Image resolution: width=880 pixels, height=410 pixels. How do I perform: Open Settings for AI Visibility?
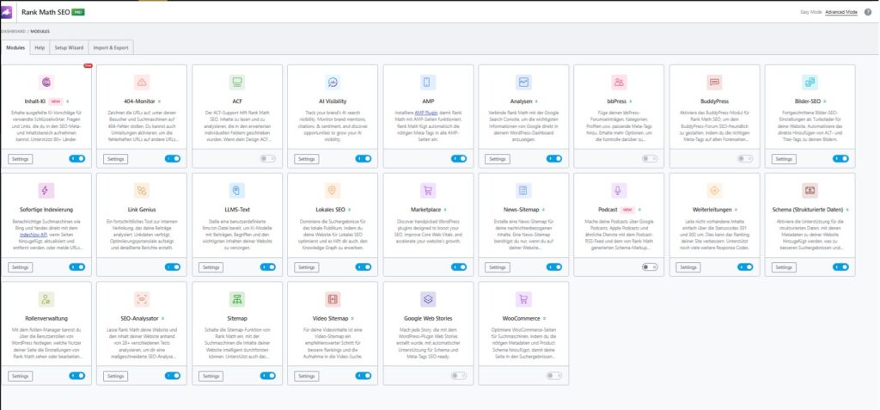[x=307, y=159]
